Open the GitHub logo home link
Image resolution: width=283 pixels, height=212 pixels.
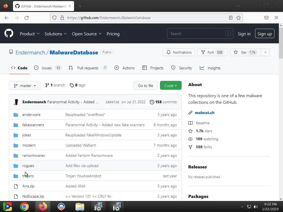[9, 33]
